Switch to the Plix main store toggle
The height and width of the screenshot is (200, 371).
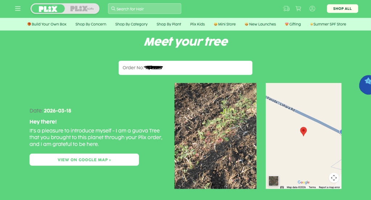click(x=48, y=9)
